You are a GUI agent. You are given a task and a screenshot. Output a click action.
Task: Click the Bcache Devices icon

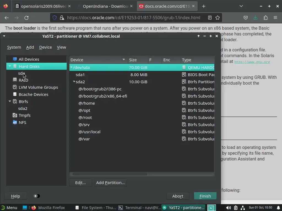click(15, 94)
